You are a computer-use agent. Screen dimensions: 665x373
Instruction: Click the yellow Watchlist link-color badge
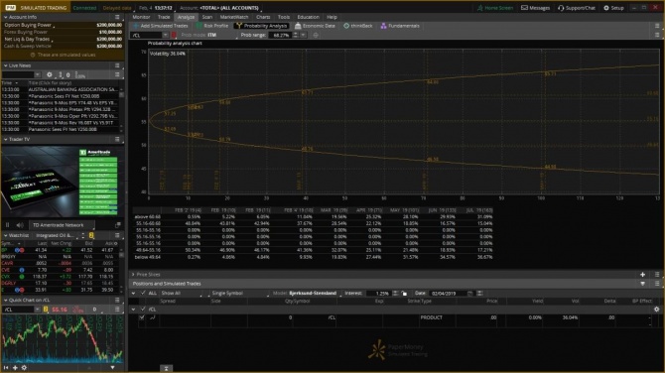tap(91, 235)
